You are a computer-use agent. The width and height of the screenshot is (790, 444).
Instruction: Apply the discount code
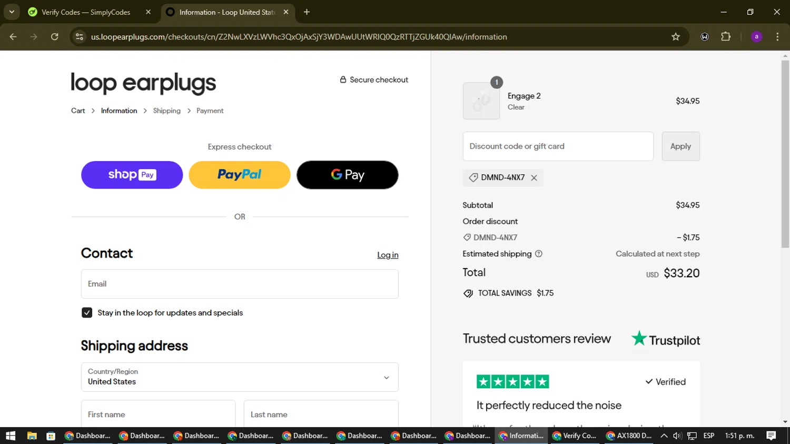click(681, 146)
